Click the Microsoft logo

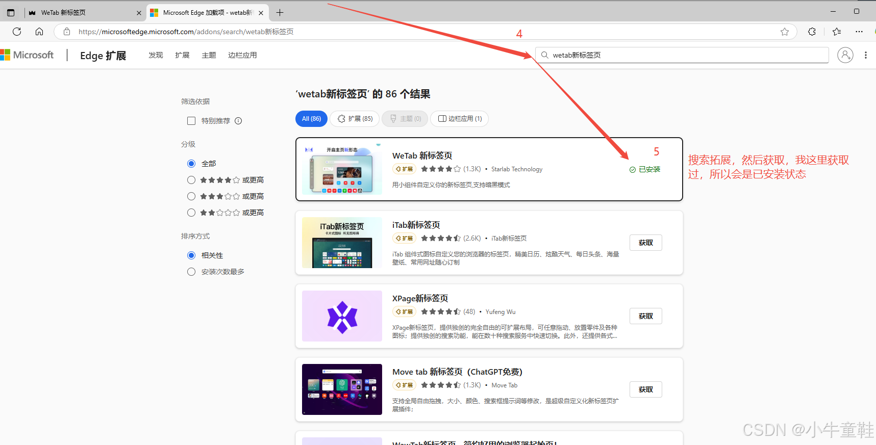(27, 55)
